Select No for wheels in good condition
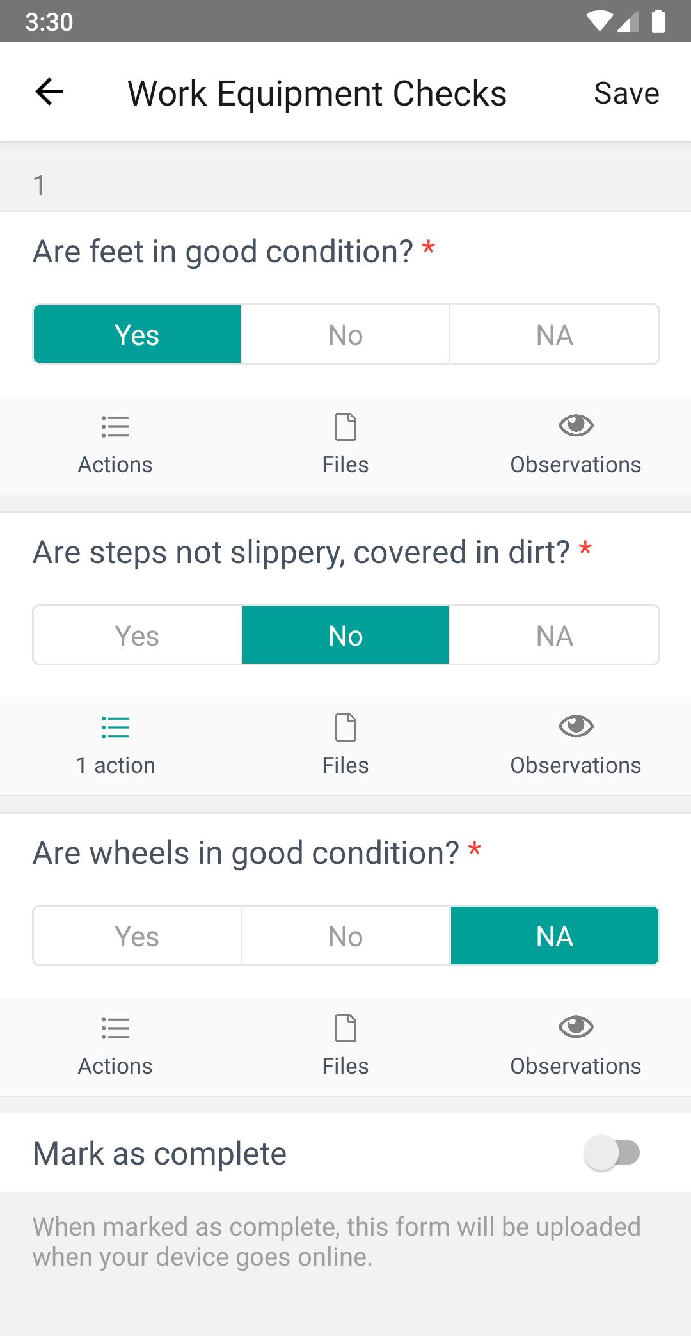The width and height of the screenshot is (691, 1336). (345, 936)
